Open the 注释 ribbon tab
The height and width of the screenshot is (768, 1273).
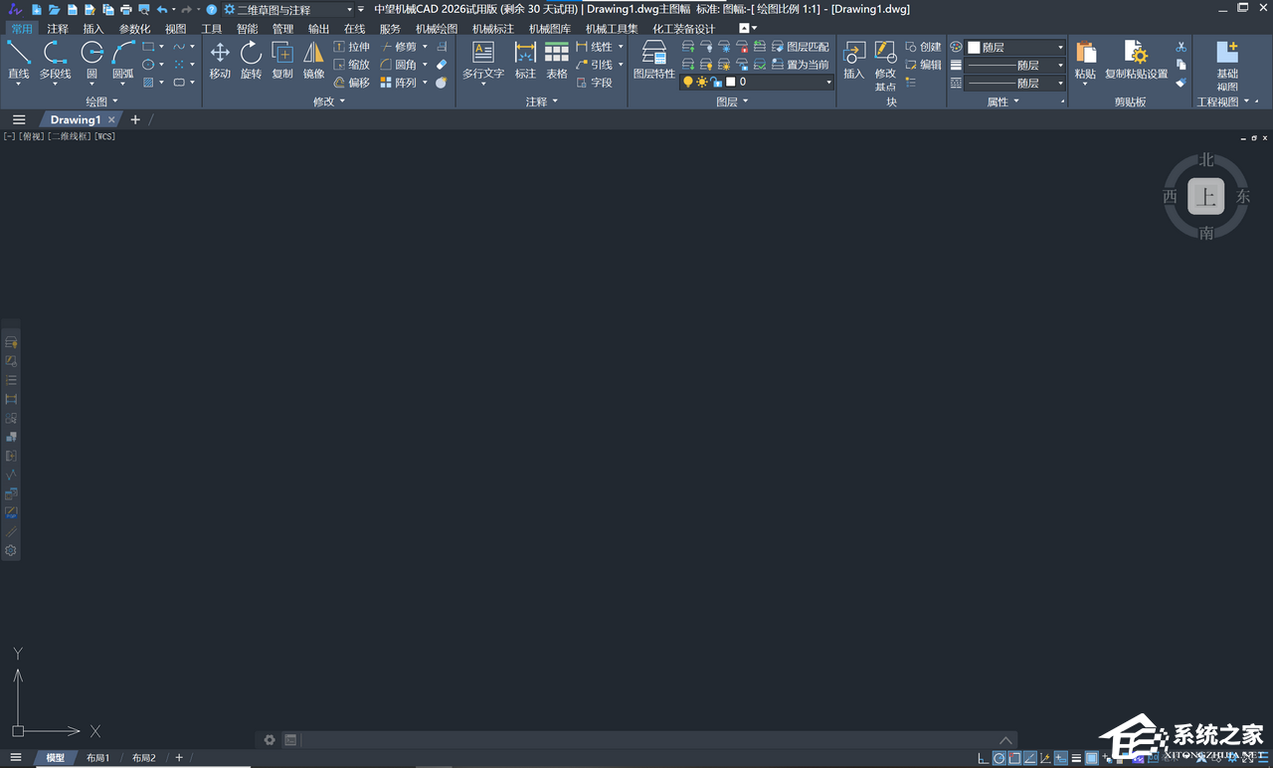point(58,29)
